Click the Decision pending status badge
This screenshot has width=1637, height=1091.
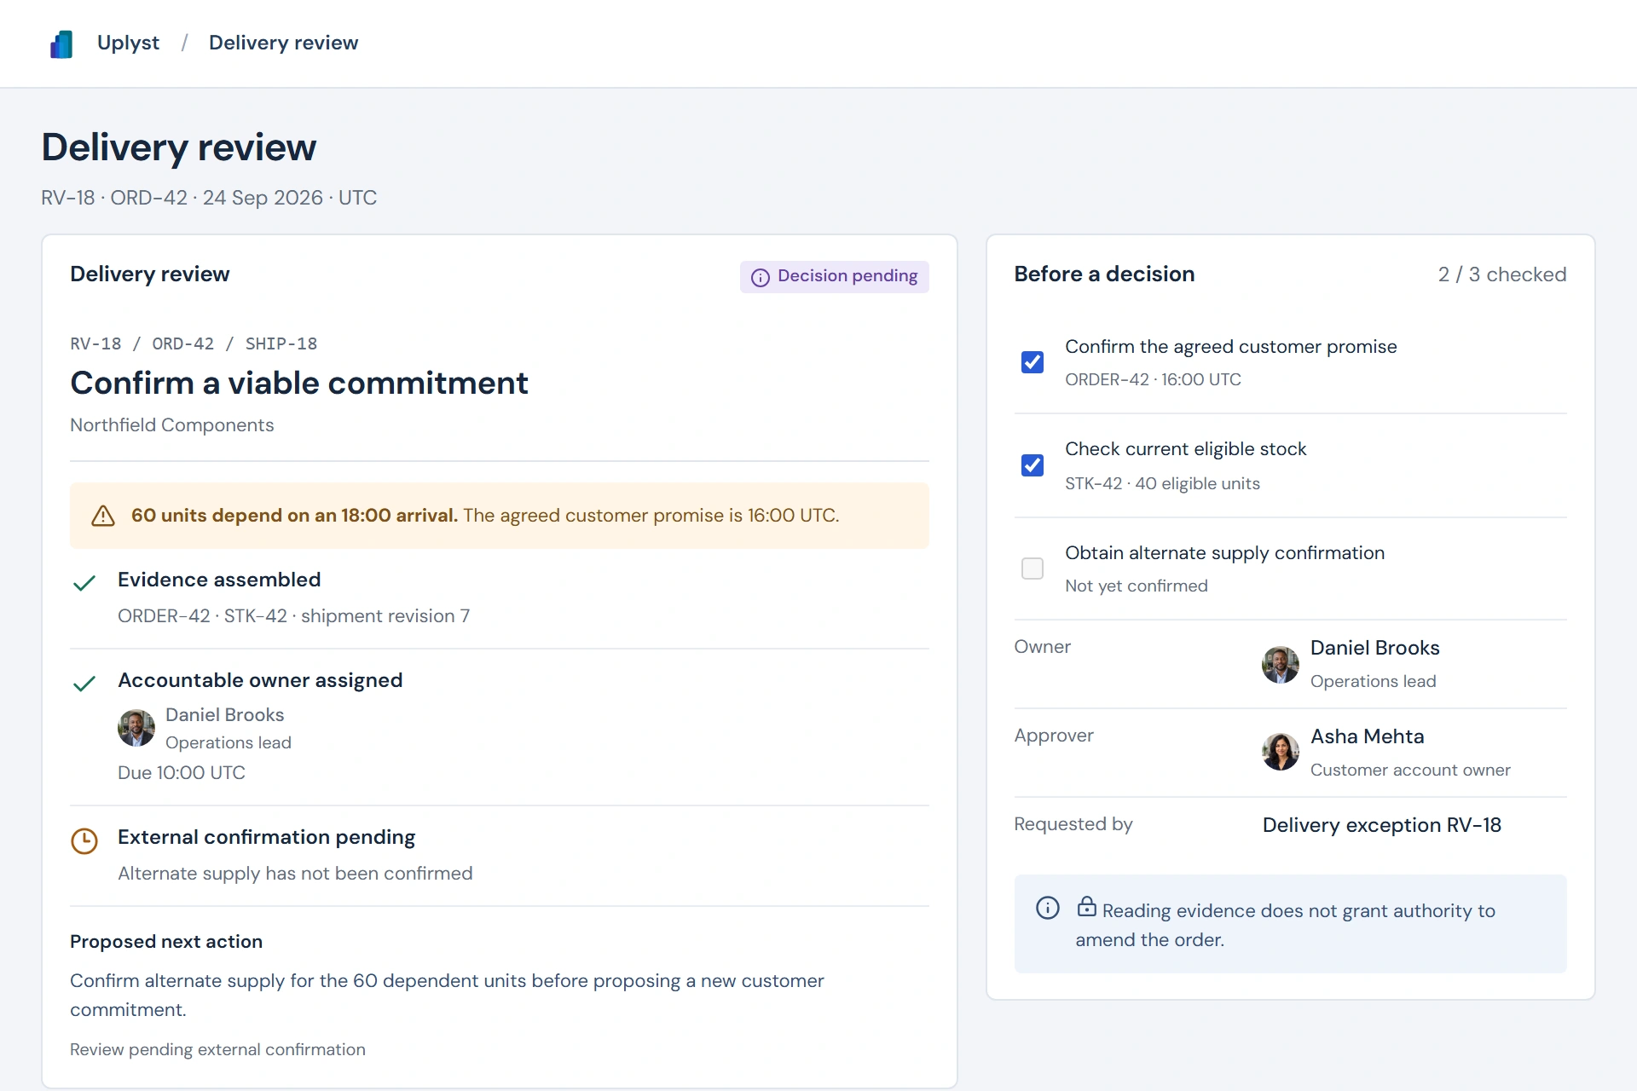tap(835, 276)
